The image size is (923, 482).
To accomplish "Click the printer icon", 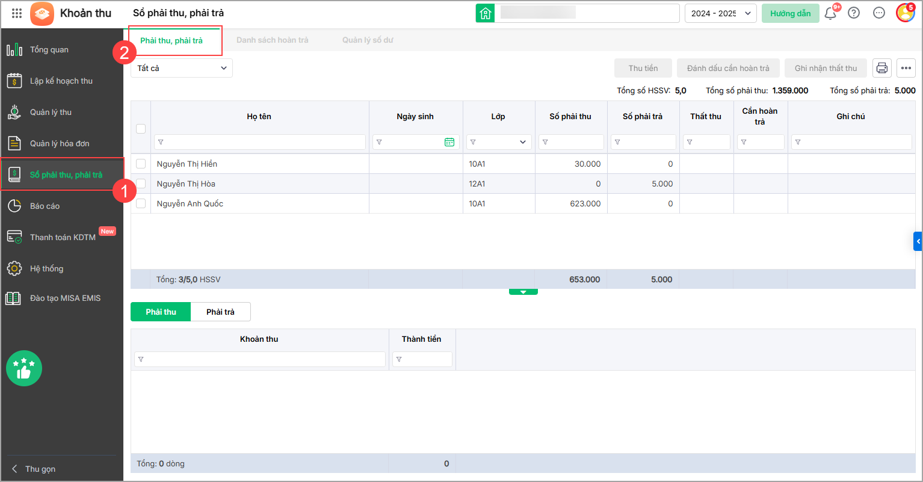I will [x=882, y=68].
